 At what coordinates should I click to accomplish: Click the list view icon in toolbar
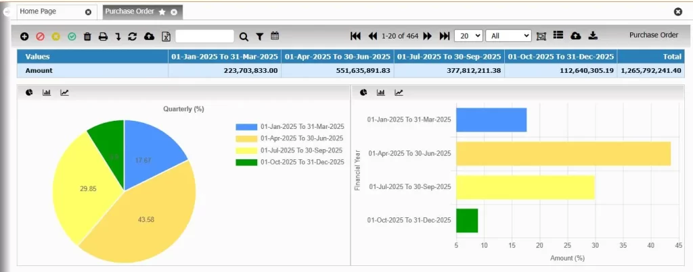[558, 35]
